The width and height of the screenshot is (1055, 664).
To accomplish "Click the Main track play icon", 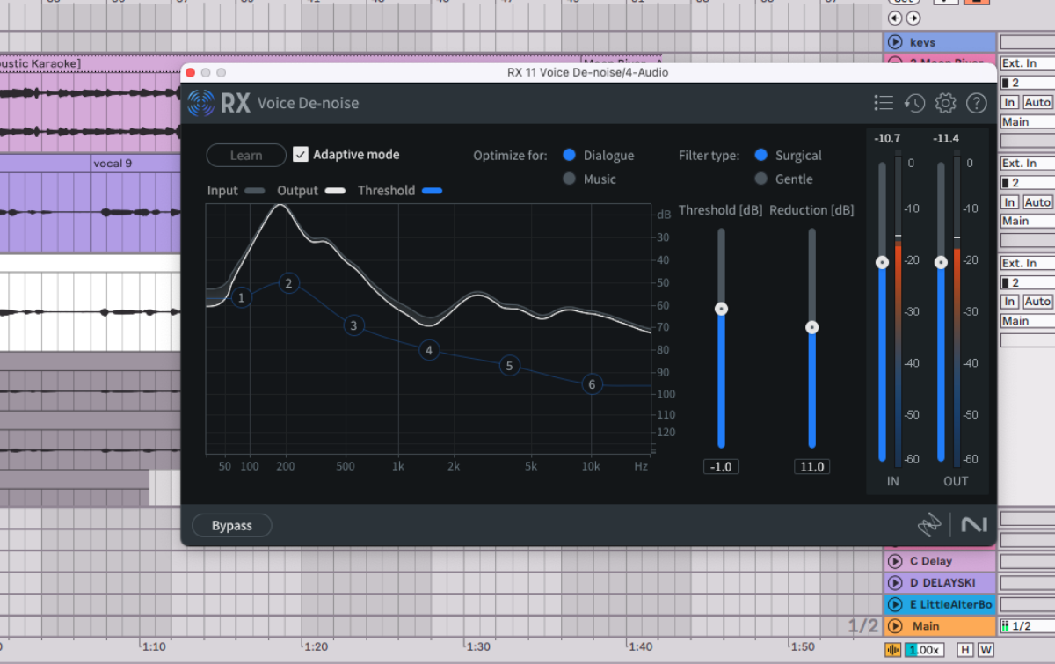I will click(x=895, y=626).
